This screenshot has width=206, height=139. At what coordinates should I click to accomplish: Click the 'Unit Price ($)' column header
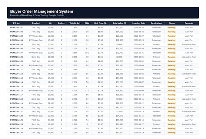tap(100, 23)
